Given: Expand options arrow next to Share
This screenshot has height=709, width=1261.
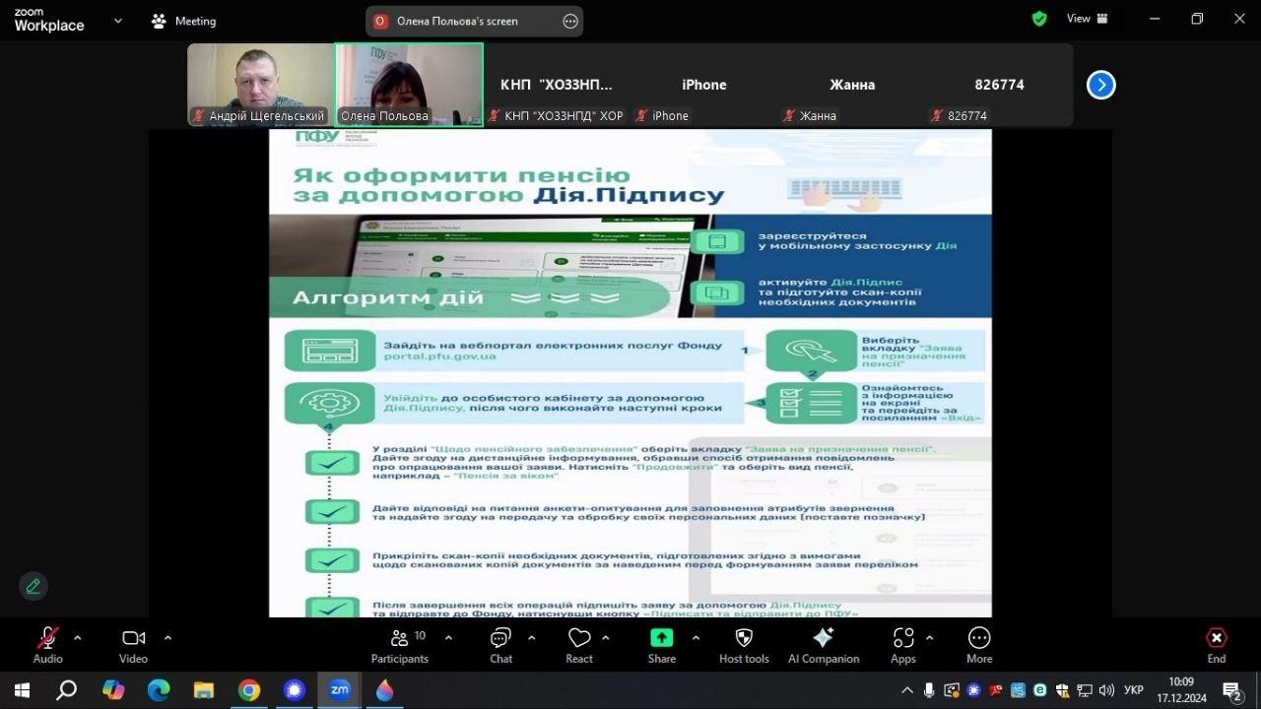Looking at the screenshot, I should tap(695, 638).
